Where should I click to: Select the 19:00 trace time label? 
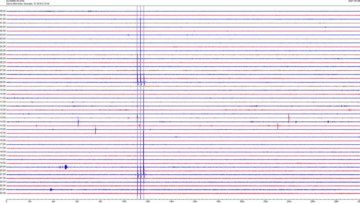coord(3,159)
